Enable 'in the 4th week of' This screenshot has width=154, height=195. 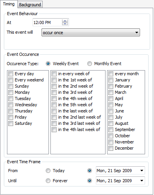[54, 99]
